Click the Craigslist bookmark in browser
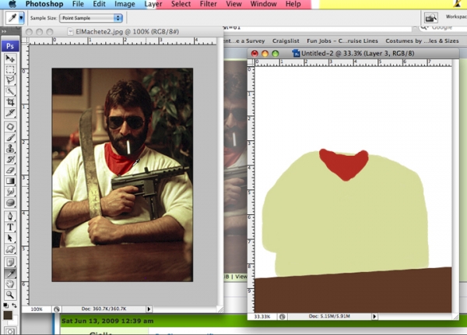 tap(286, 41)
